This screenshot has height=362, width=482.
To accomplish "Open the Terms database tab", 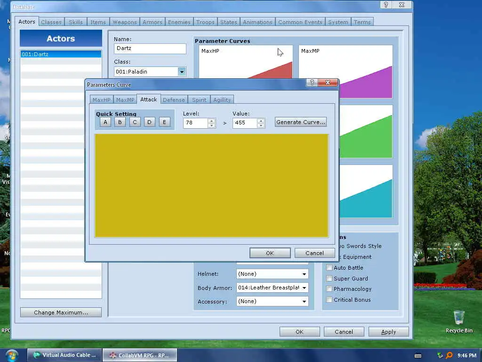I will point(362,22).
